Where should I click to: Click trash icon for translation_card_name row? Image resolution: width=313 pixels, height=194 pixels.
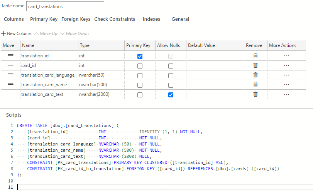pyautogui.click(x=255, y=85)
